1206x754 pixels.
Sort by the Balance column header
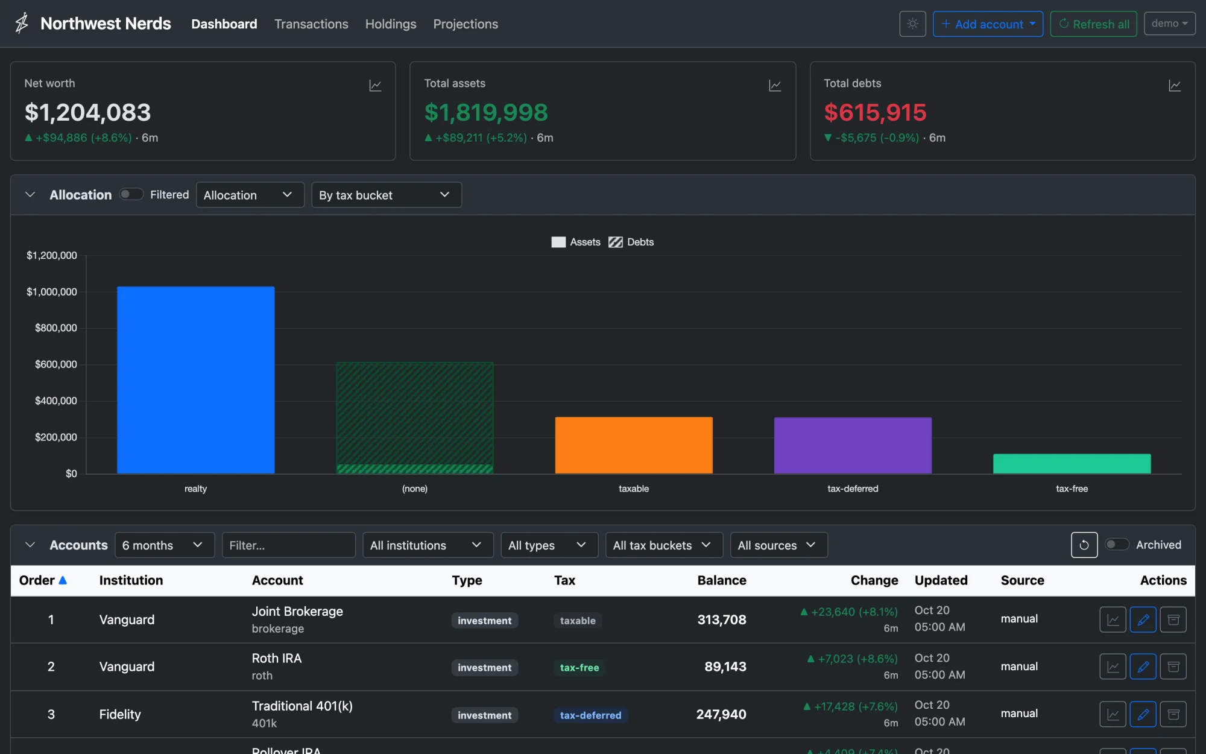coord(722,580)
